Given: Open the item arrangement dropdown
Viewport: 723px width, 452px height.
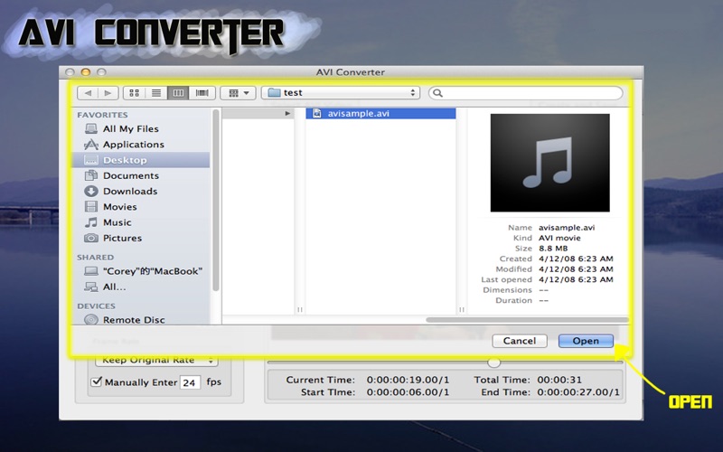Looking at the screenshot, I should tap(238, 93).
